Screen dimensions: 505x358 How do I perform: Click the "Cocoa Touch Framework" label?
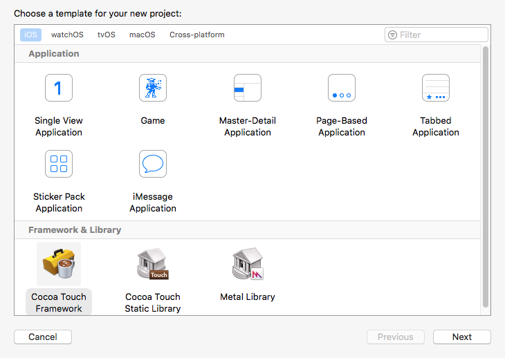(59, 302)
